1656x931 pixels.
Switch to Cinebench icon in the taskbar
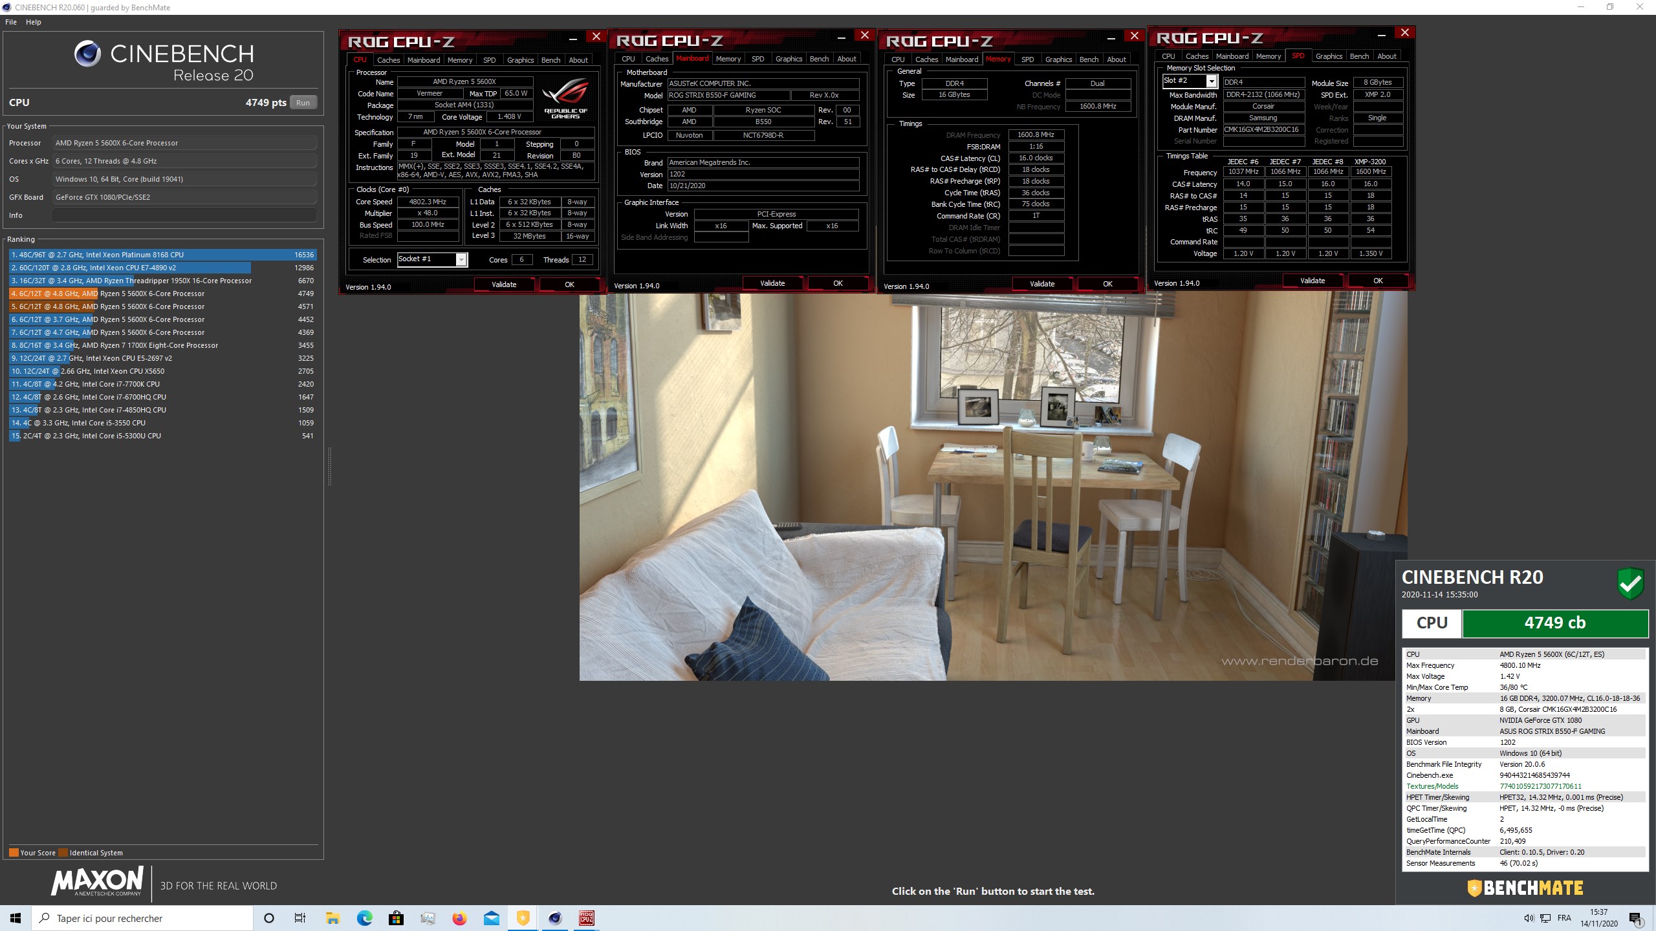coord(555,918)
